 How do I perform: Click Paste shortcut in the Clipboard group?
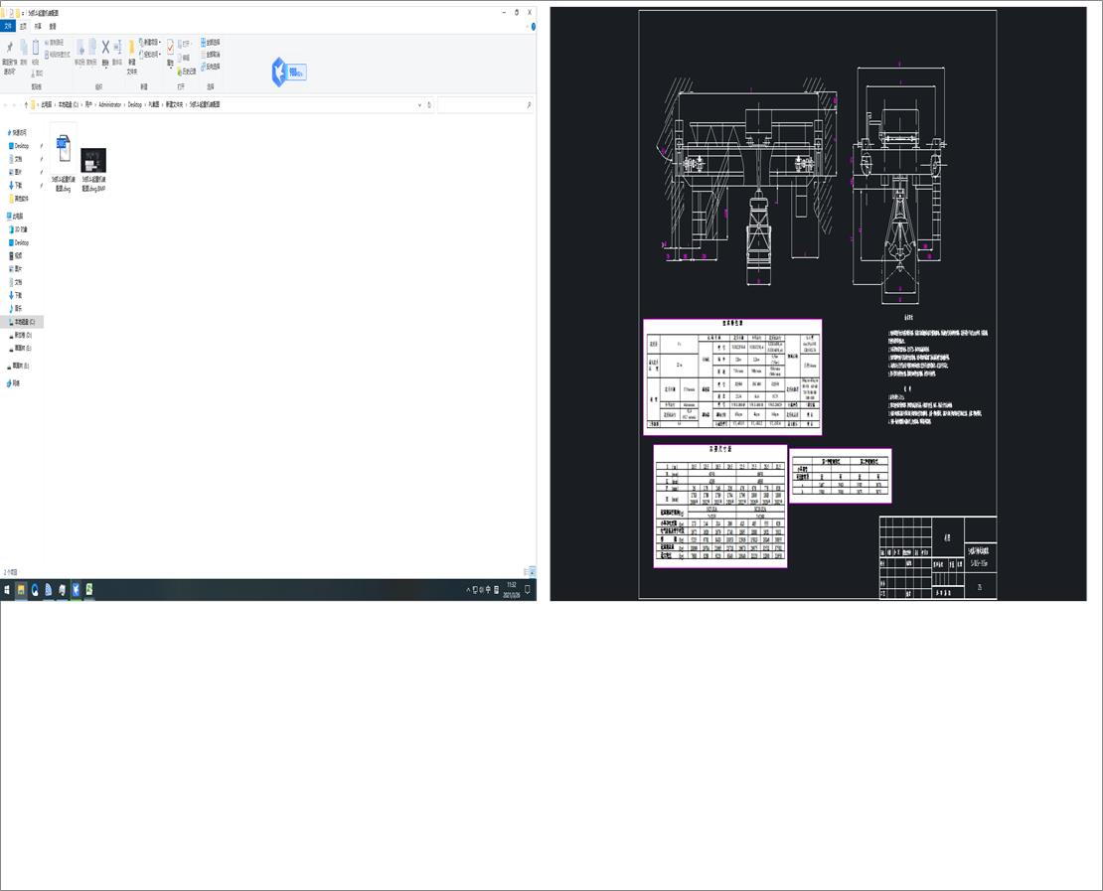[x=58, y=55]
